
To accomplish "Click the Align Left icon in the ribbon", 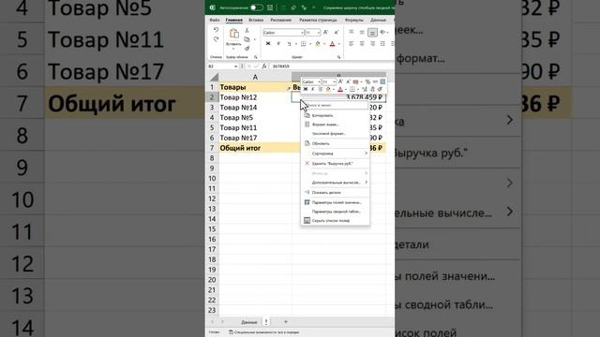I will (x=352, y=44).
